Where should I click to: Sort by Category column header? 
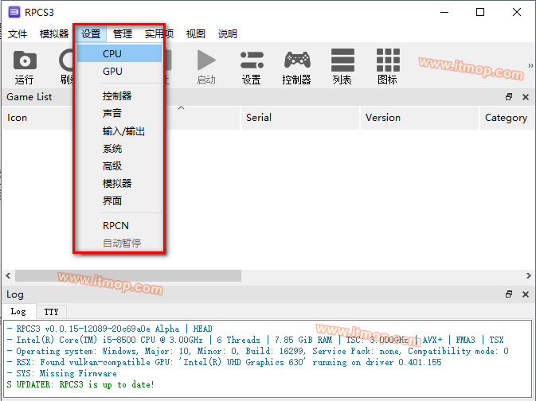pos(507,118)
